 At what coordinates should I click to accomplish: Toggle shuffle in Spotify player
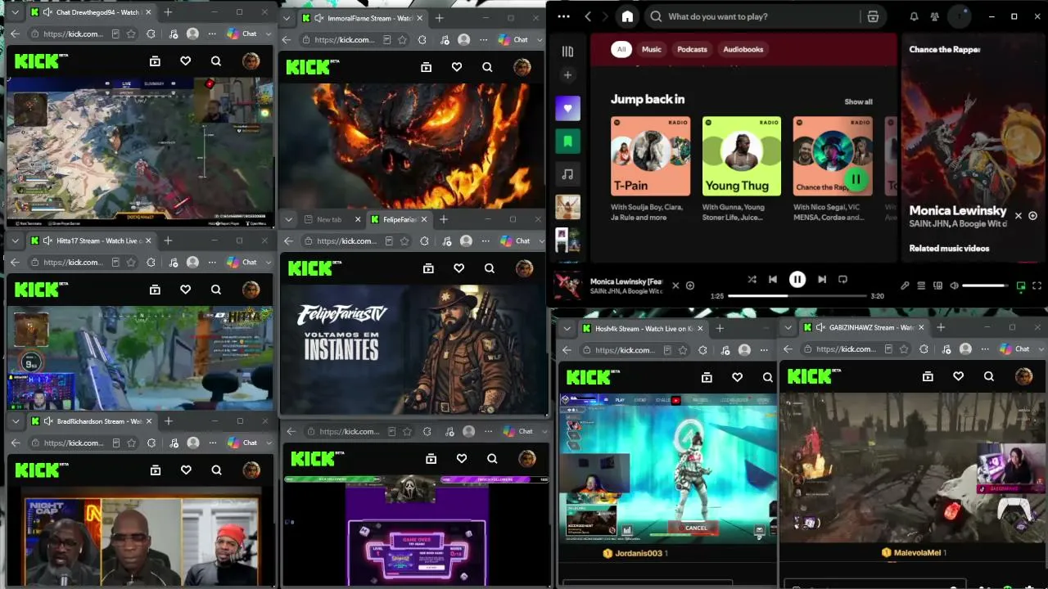[752, 279]
